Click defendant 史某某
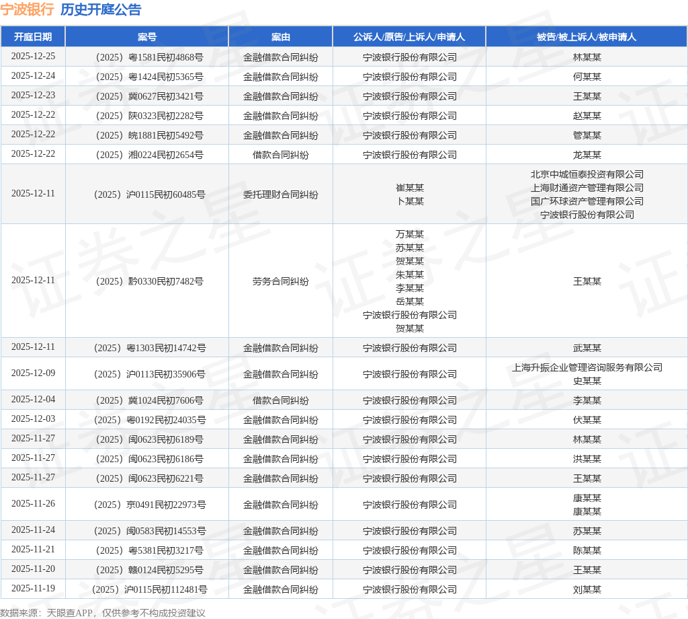This screenshot has width=688, height=619. [x=587, y=381]
